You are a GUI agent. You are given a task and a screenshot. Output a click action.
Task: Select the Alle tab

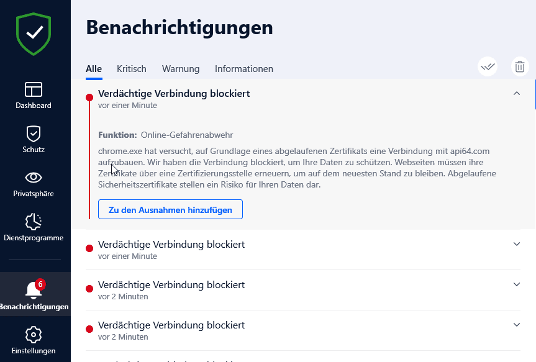coord(94,69)
